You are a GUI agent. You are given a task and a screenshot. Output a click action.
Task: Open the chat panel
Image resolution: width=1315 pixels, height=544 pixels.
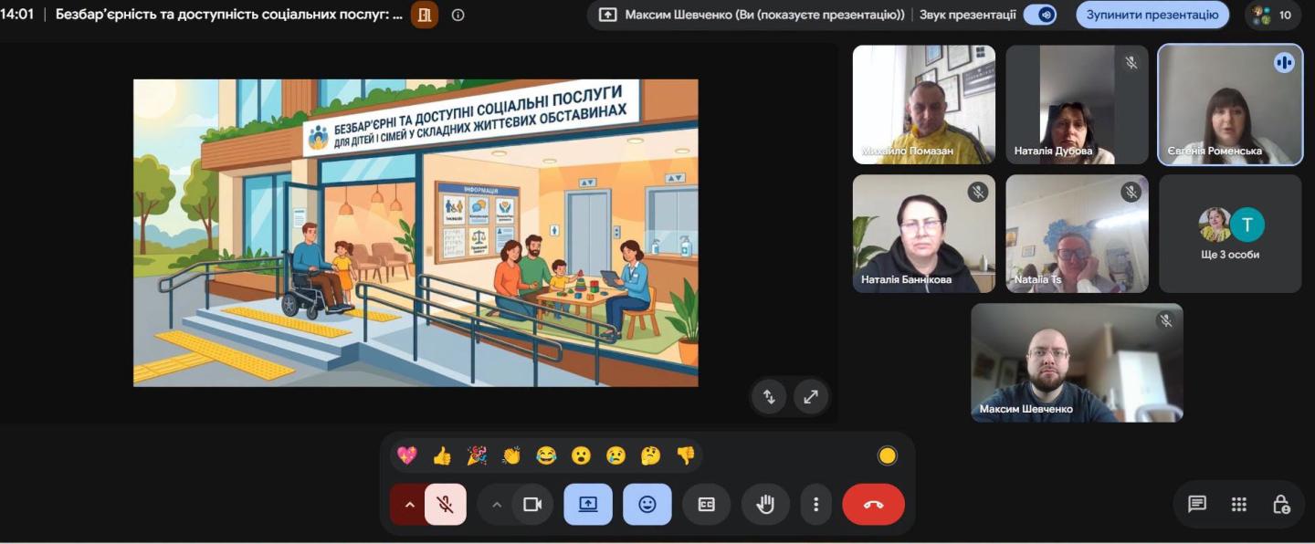(x=1197, y=505)
